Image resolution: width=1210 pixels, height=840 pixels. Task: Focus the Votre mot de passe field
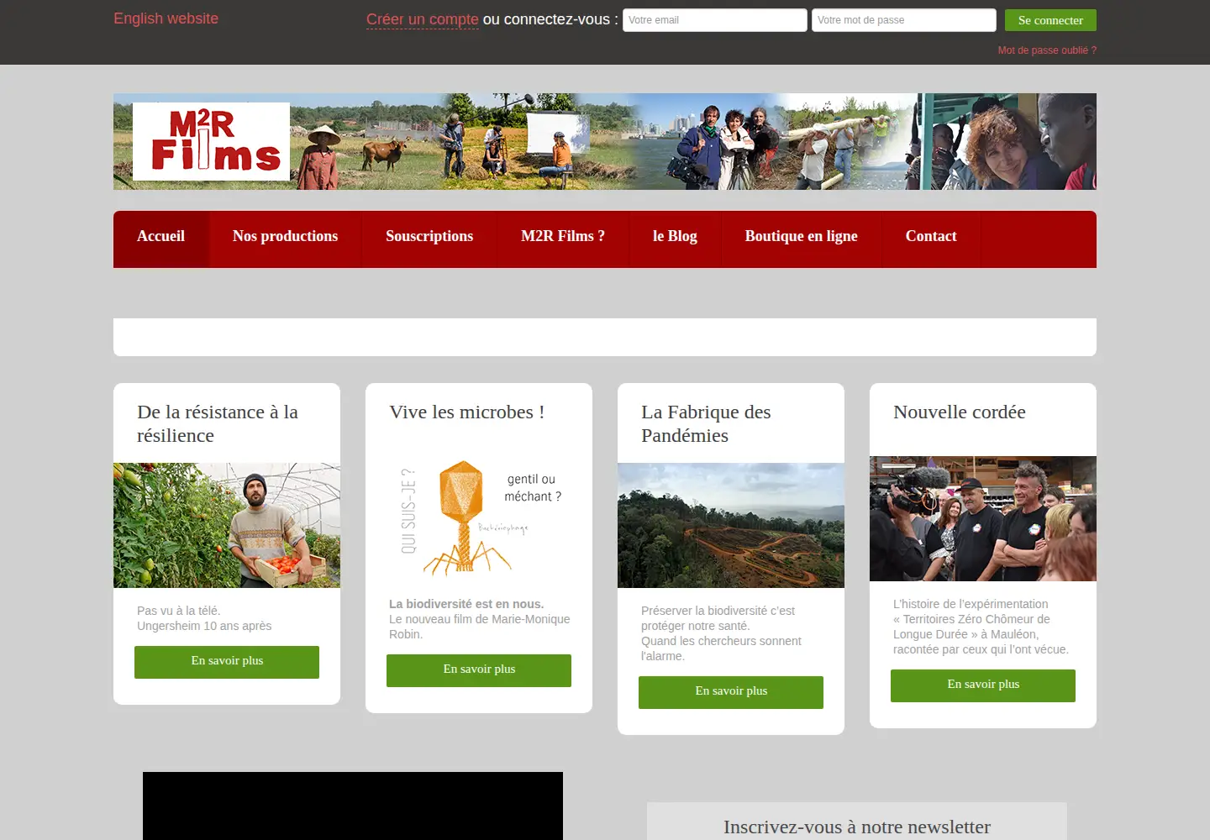[x=903, y=20]
